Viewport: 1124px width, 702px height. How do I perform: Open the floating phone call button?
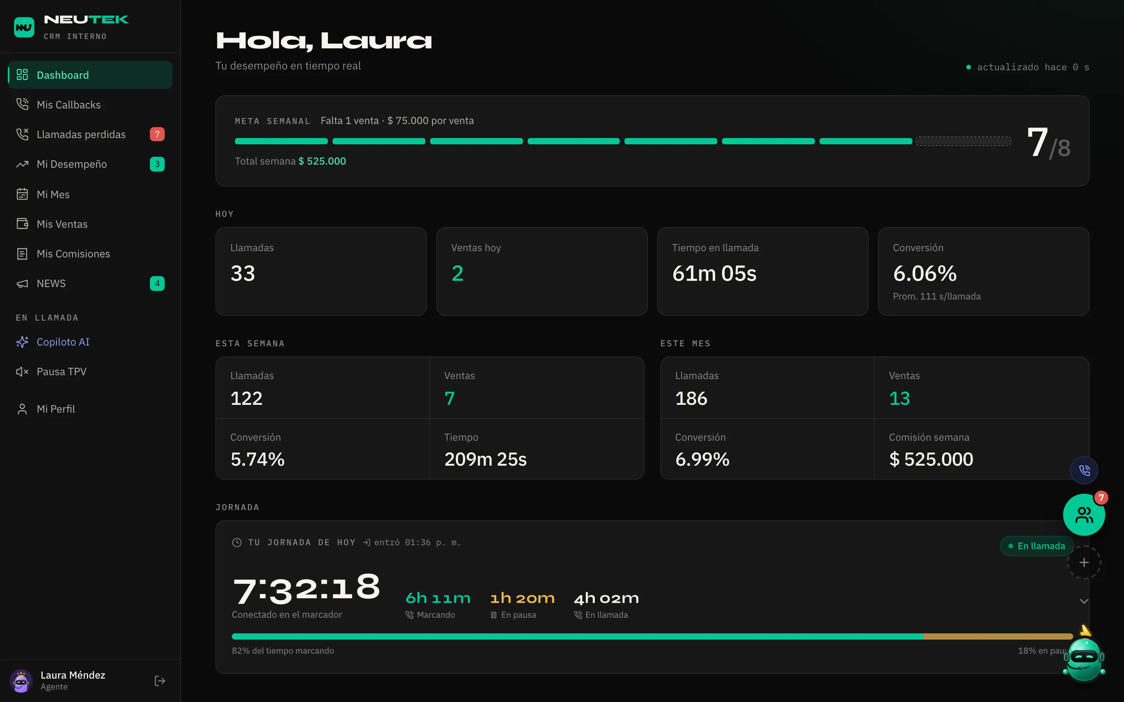tap(1084, 470)
